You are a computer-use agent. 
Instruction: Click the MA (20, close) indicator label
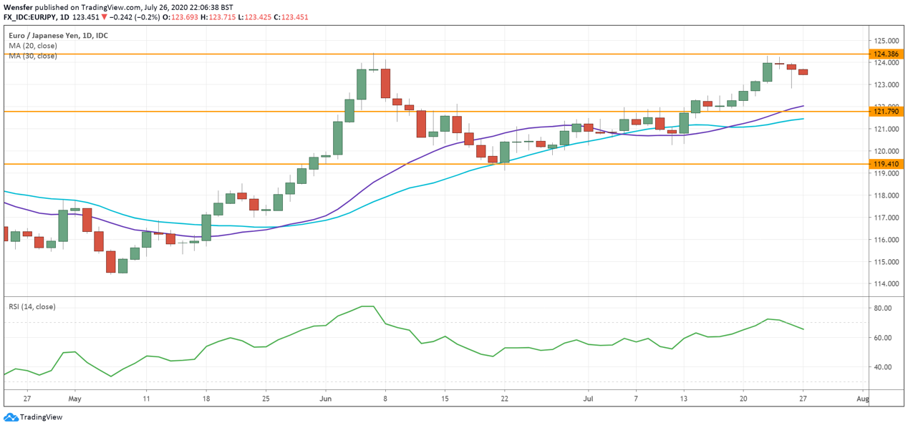coord(33,46)
